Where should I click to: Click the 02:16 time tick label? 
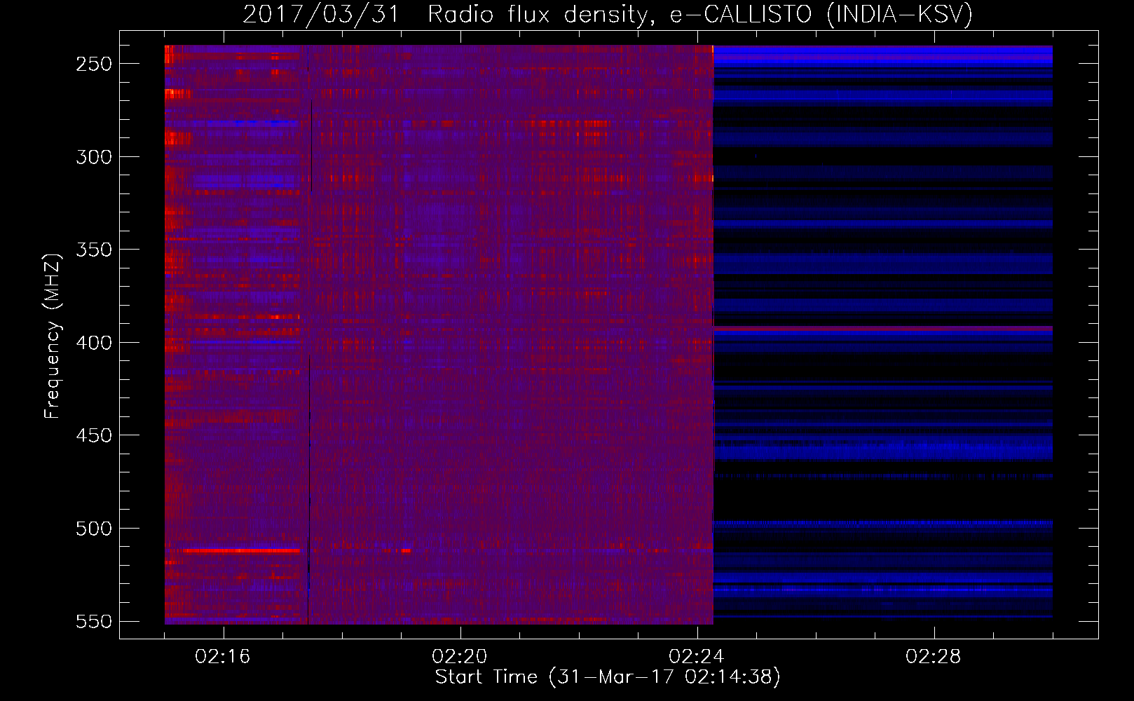click(x=223, y=656)
